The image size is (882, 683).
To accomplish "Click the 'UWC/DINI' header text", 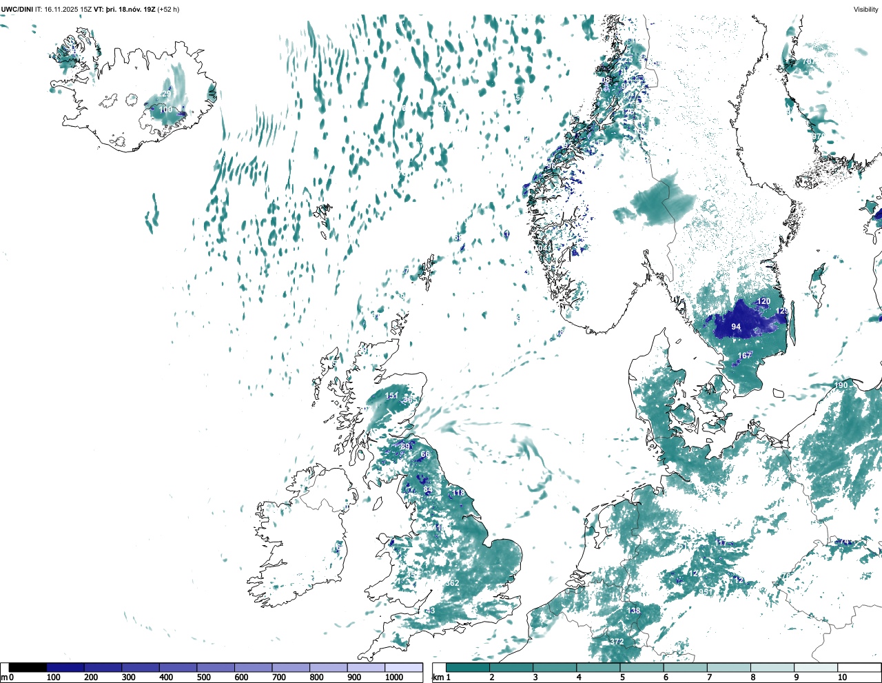I will 17,9.
